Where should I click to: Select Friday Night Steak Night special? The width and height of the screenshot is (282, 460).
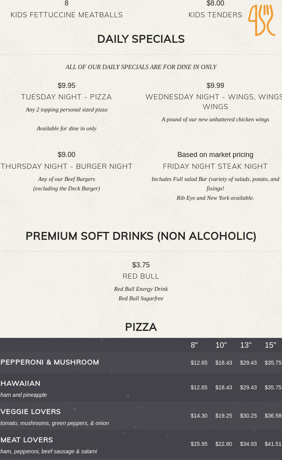215,166
